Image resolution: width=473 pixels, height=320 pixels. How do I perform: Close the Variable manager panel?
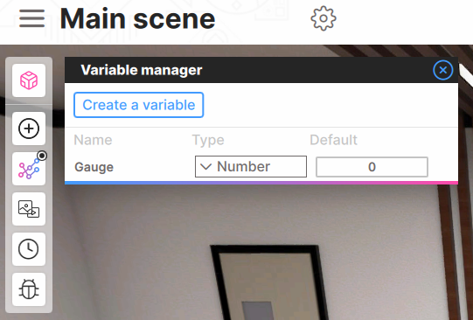coord(442,70)
